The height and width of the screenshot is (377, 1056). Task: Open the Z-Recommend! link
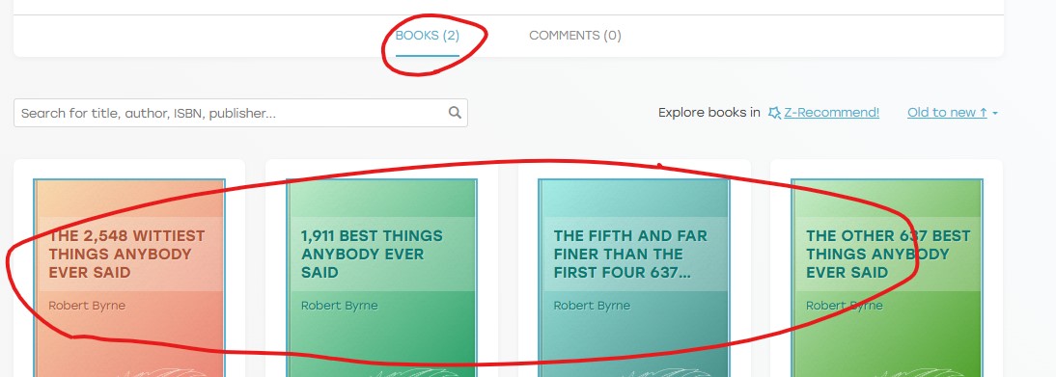coord(832,113)
